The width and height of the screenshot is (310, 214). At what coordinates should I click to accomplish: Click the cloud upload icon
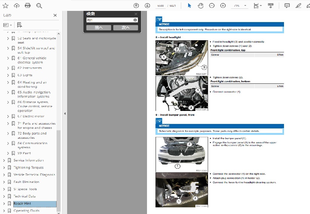click(17, 5)
